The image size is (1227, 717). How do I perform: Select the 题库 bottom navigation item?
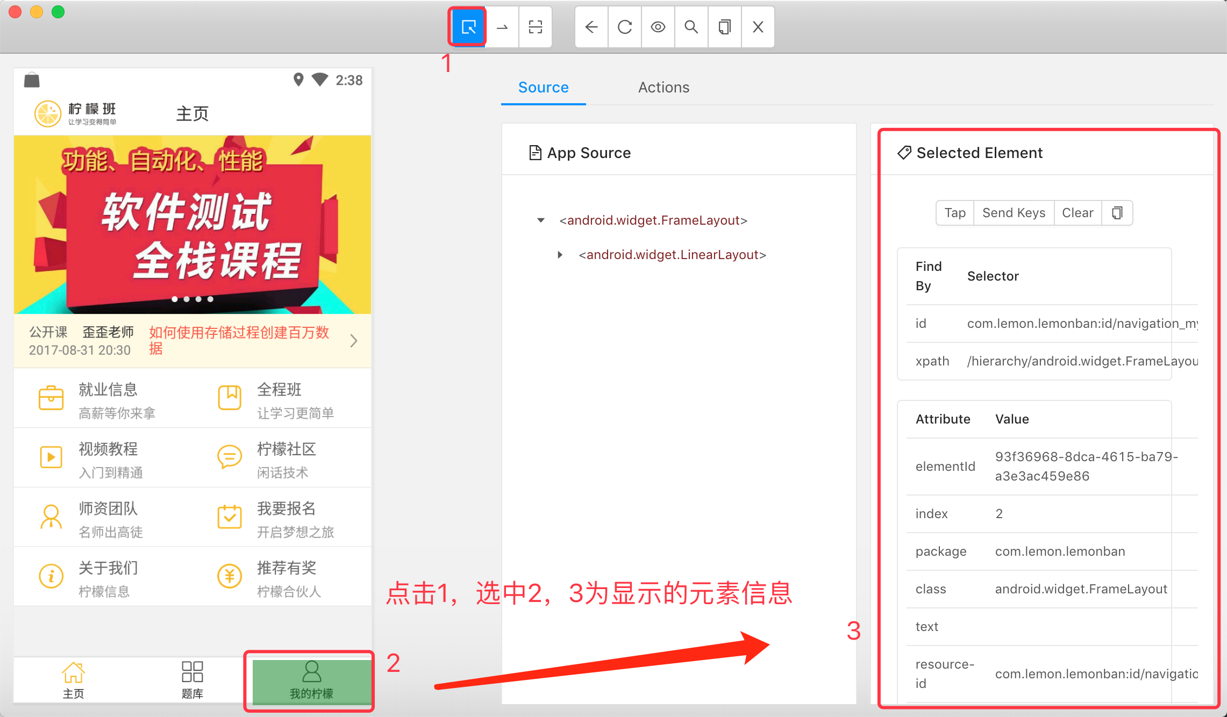point(192,680)
